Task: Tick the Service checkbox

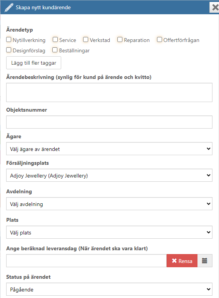Action: pyautogui.click(x=55, y=40)
